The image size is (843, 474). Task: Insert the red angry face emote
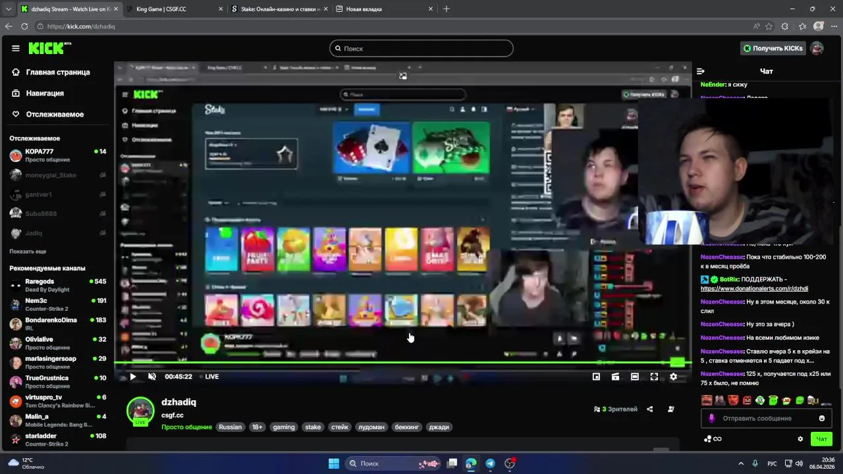coord(747,400)
